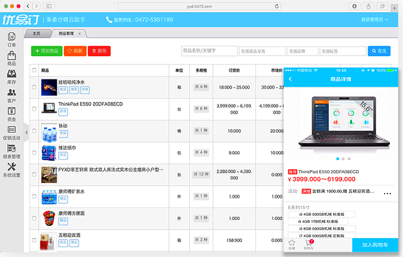Click the 商品名称/关键字 search field
The width and height of the screenshot is (403, 257).
coord(209,51)
